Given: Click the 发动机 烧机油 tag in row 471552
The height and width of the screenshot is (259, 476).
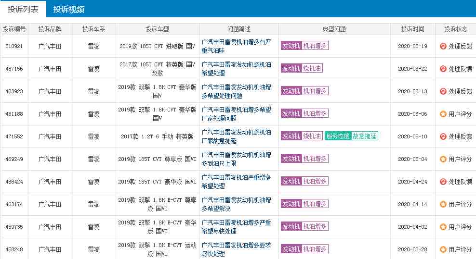Looking at the screenshot, I should point(302,136).
